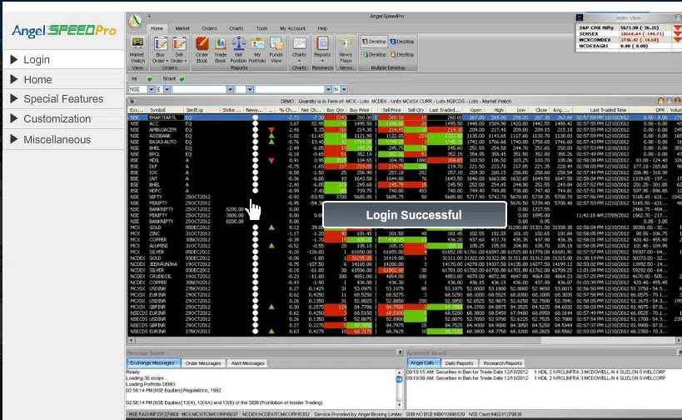The height and width of the screenshot is (420, 682).
Task: Switch to the Market ribbon tab
Action: (182, 28)
